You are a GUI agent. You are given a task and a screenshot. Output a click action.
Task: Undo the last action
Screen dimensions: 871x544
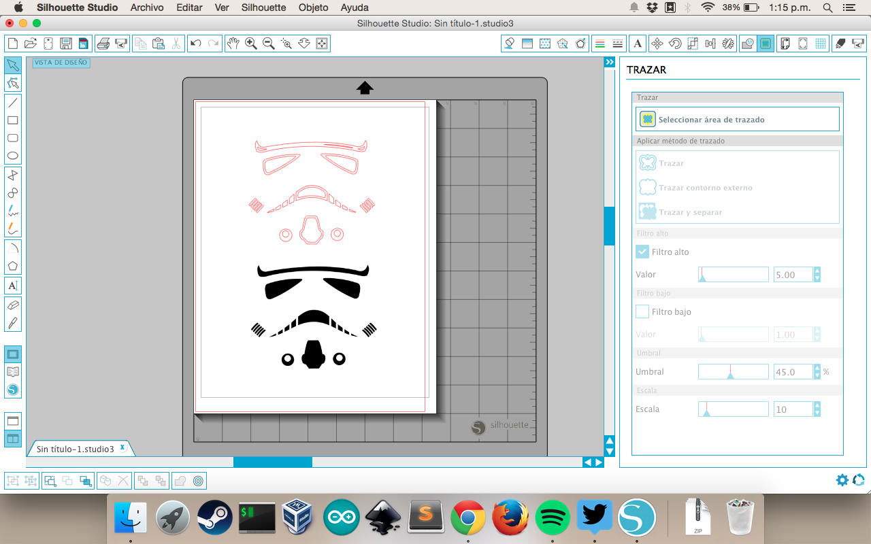[196, 44]
